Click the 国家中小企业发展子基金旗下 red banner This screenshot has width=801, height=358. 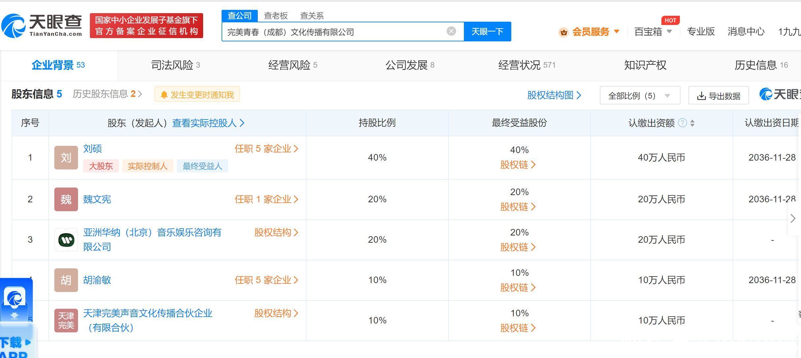tap(147, 26)
